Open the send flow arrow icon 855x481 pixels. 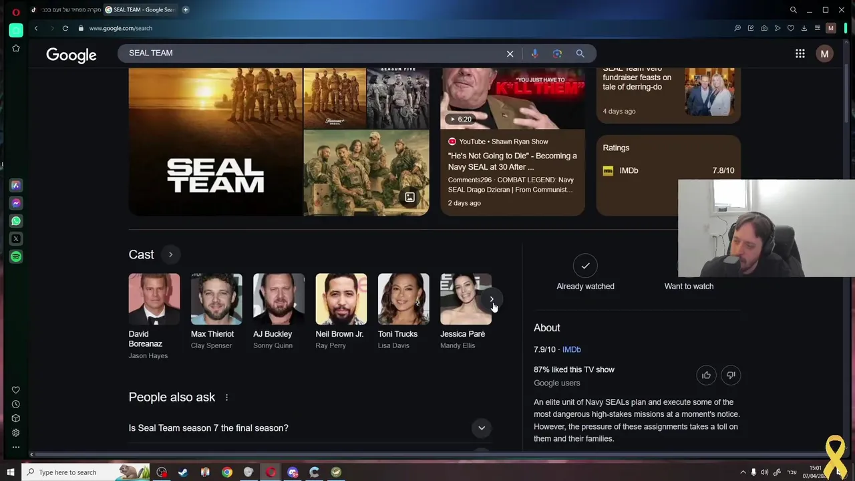click(778, 28)
